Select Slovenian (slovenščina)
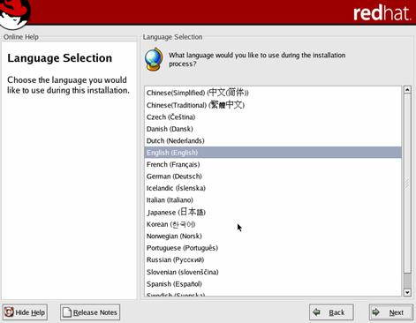This screenshot has width=416, height=323. pos(273,272)
